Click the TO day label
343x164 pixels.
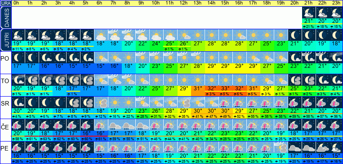(x=4, y=81)
